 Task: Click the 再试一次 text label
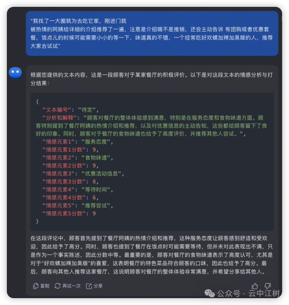(71, 286)
